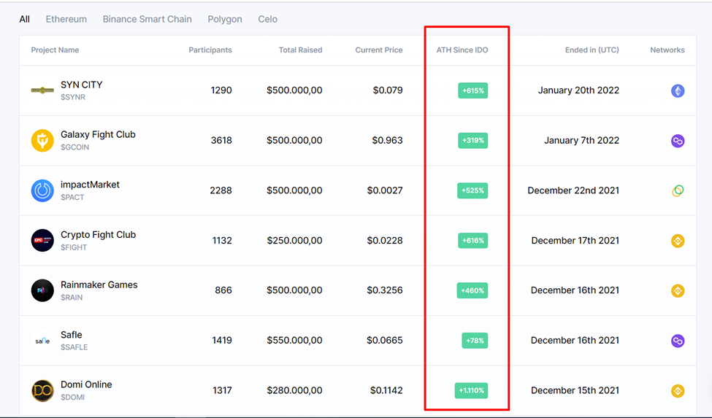Open the Safle project name
Image resolution: width=712 pixels, height=418 pixels.
[x=72, y=335]
